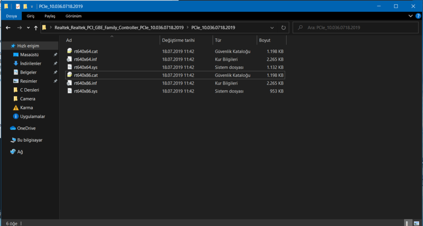Click the Properties icon in quick access toolbar
Viewport: 423px width, 226px height.
(18, 6)
